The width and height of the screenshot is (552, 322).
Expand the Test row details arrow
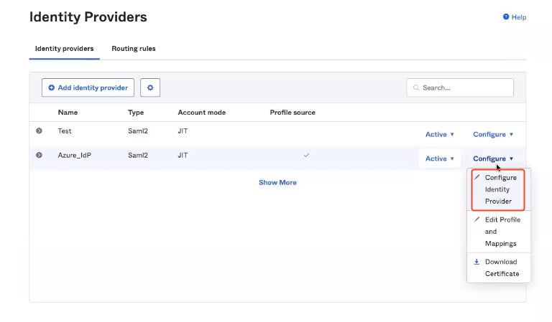click(39, 131)
